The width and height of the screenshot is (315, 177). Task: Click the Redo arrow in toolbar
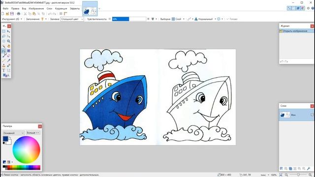point(54,14)
